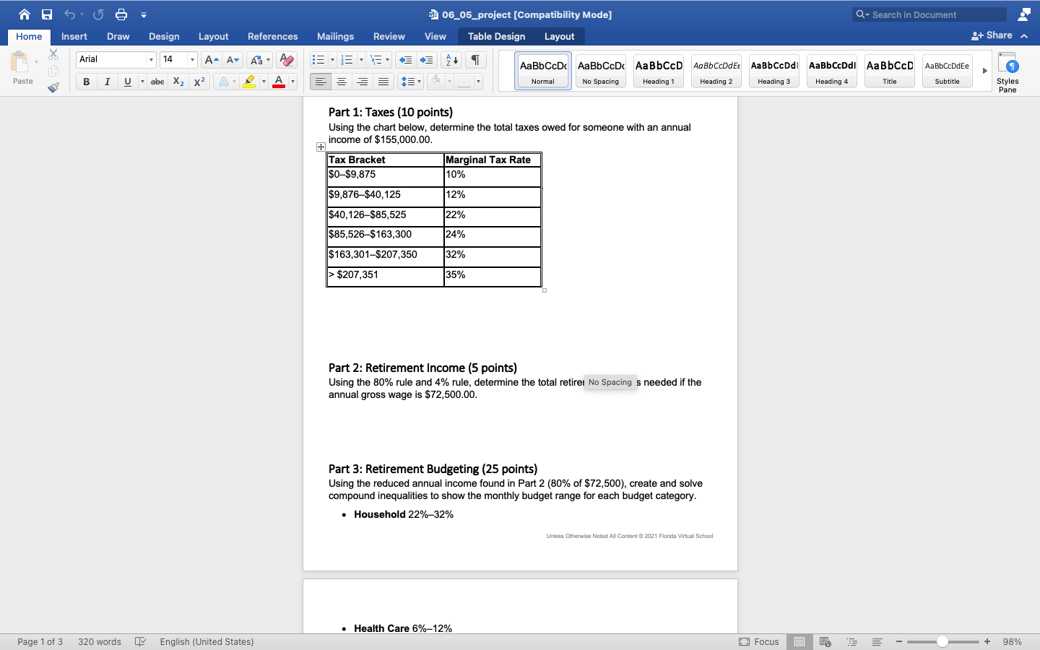1040x650 pixels.
Task: Apply subscript formatting
Action: click(178, 82)
